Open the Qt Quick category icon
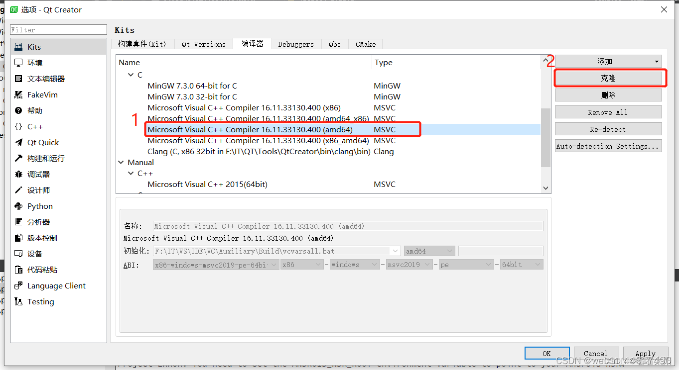This screenshot has height=370, width=679. 18,142
